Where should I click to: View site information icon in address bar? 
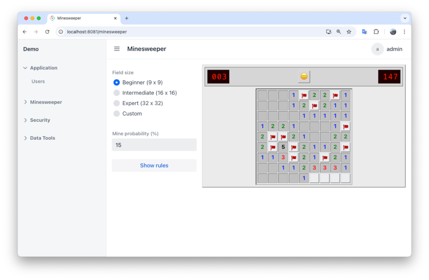(61, 32)
